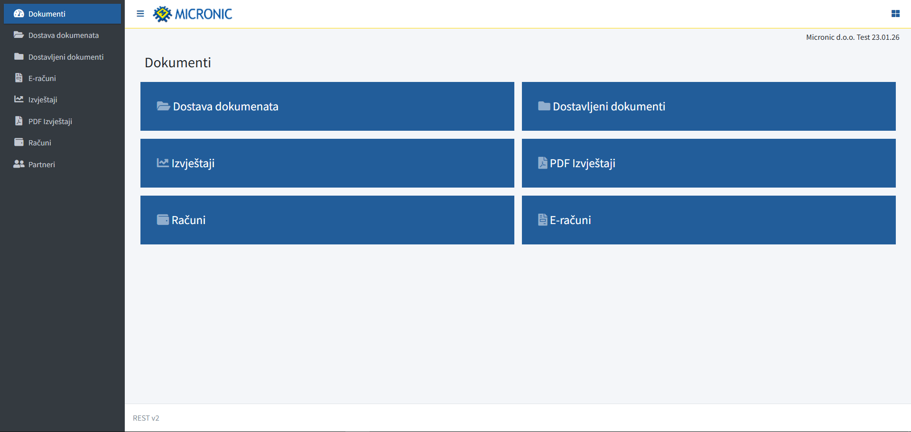The height and width of the screenshot is (432, 911).
Task: Click the E-računi invoice icon in sidebar
Action: (19, 78)
